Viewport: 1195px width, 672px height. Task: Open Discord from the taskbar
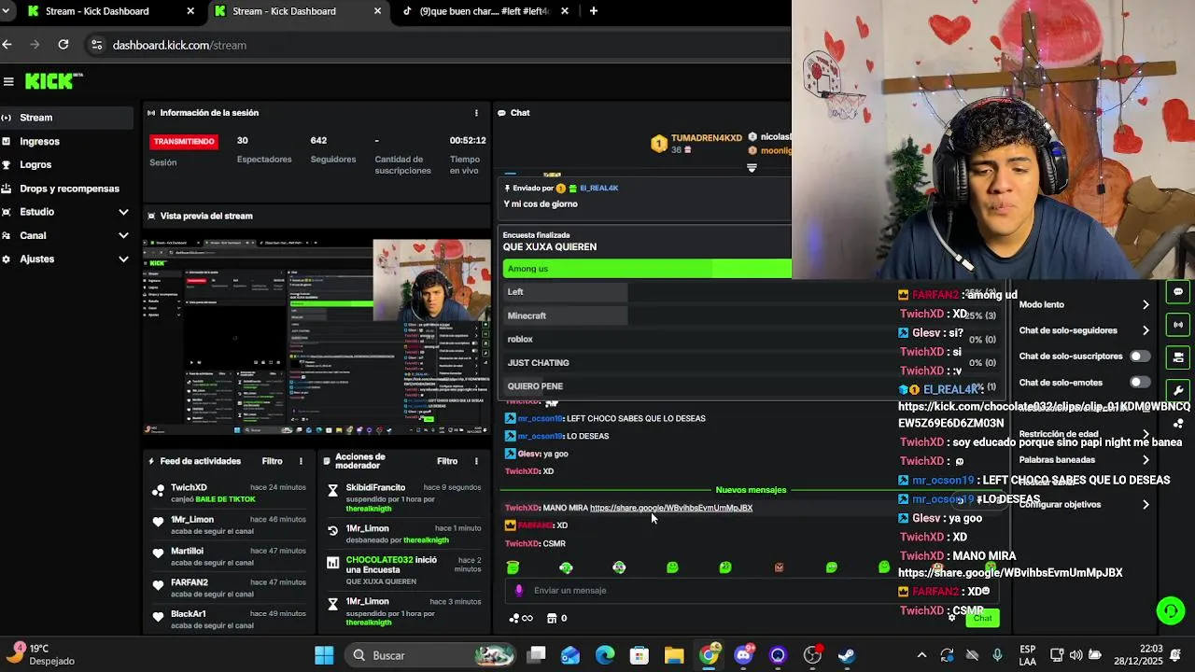click(x=743, y=655)
